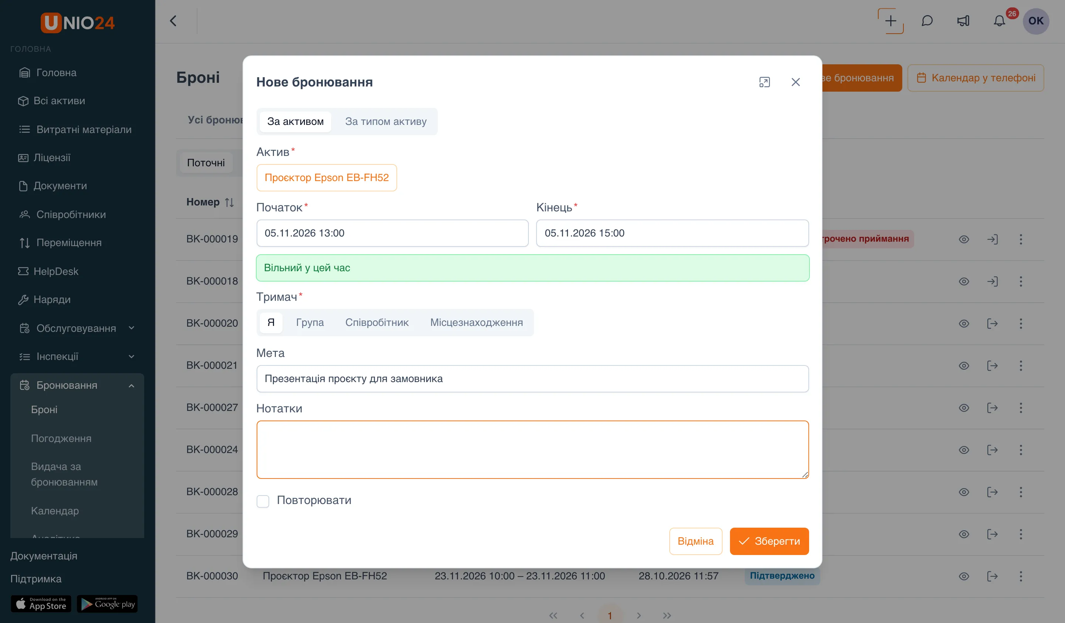Expand Обслуговування in the sidebar
This screenshot has height=623, width=1065.
[x=78, y=328]
